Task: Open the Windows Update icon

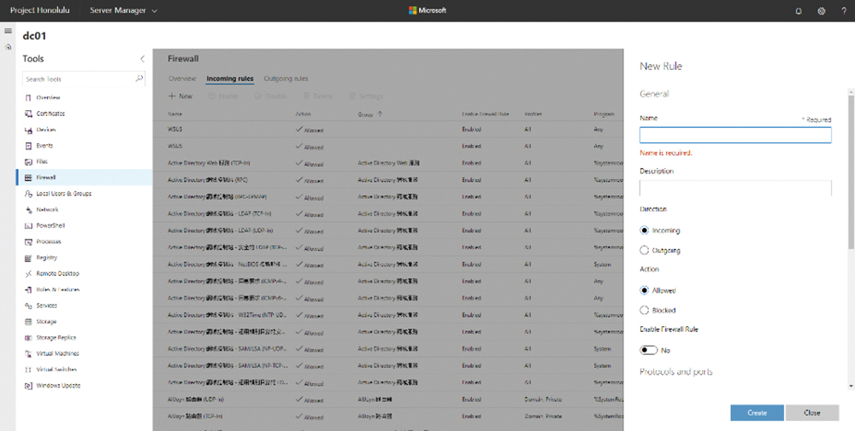Action: (x=28, y=386)
